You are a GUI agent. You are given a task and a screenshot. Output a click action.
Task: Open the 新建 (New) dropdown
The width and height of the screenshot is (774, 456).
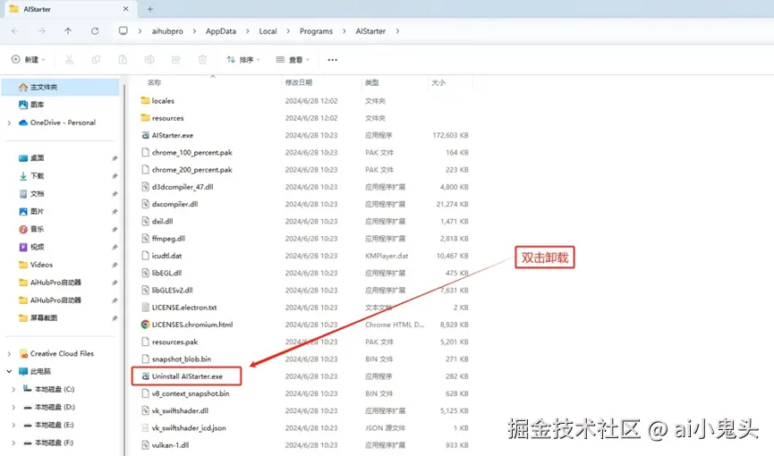point(28,60)
